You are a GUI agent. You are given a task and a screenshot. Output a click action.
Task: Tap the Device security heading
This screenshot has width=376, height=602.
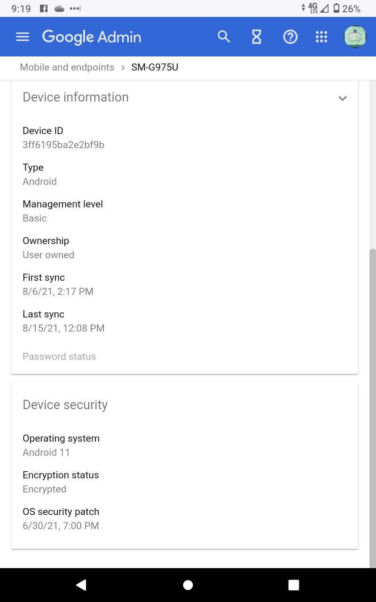pos(65,405)
